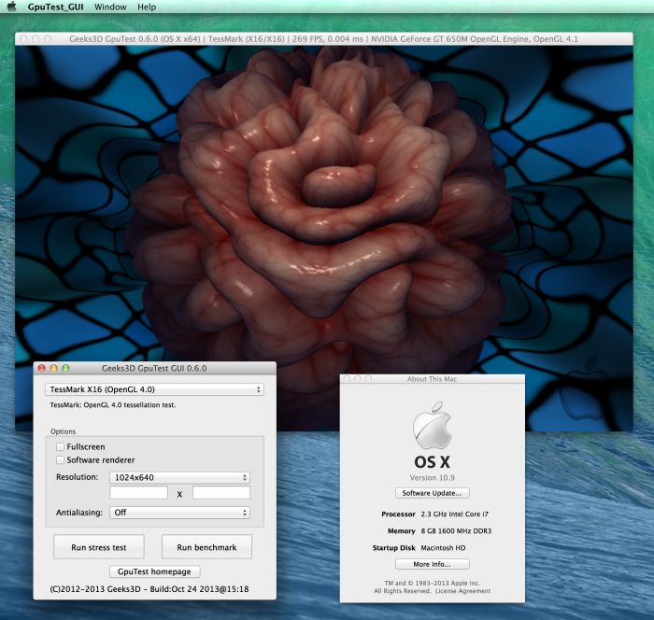Image resolution: width=654 pixels, height=620 pixels.
Task: Open the Antialiasing dropdown set to Off
Action: pos(179,513)
